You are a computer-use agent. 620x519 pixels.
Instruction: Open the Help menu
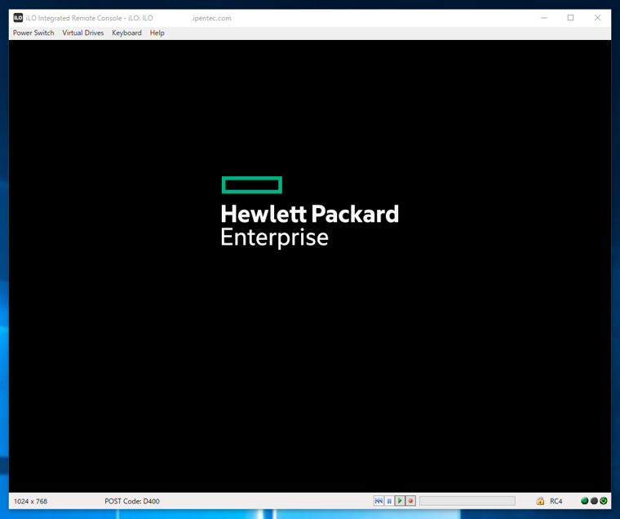click(157, 33)
